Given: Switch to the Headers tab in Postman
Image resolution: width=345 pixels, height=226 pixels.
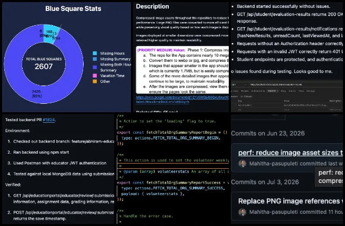Looking at the screenshot, I should pos(273,91).
